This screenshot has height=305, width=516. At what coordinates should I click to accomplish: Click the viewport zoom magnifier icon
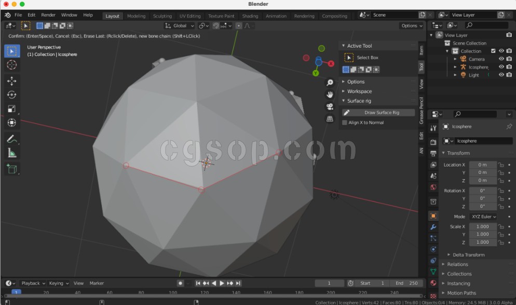330,83
